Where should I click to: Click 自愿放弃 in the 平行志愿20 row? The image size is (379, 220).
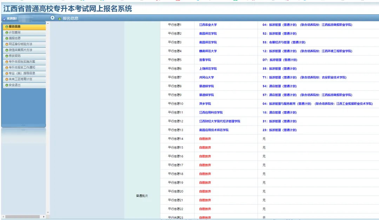coord(205,192)
